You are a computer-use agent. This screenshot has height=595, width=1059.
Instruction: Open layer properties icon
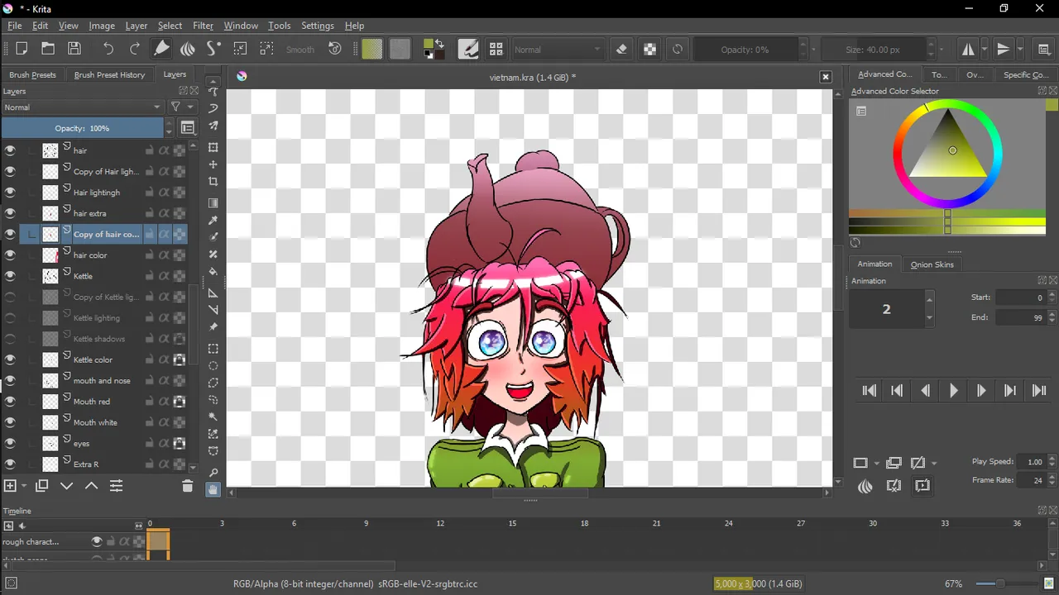point(117,486)
